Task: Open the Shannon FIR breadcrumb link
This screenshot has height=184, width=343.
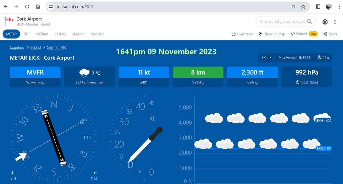Action: pyautogui.click(x=56, y=48)
